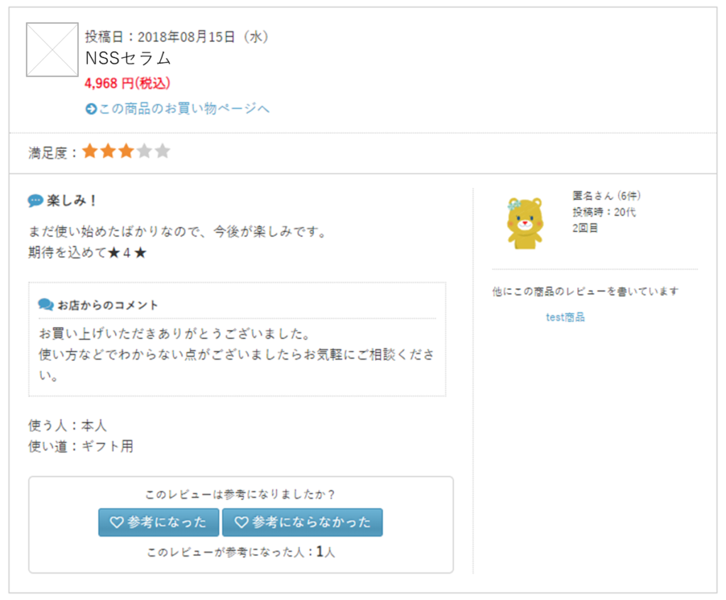Click the first orange satisfaction star
The width and height of the screenshot is (726, 600).
click(89, 151)
